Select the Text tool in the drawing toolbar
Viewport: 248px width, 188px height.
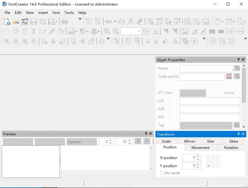33,31
